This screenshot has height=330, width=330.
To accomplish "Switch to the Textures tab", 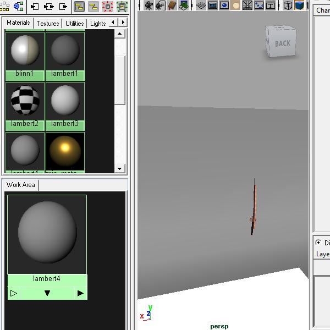I will 48,24.
